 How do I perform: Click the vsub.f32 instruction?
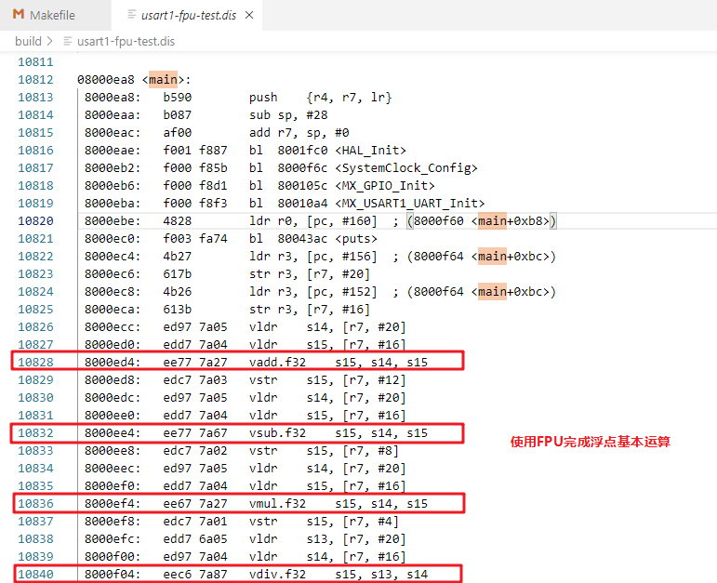[339, 432]
